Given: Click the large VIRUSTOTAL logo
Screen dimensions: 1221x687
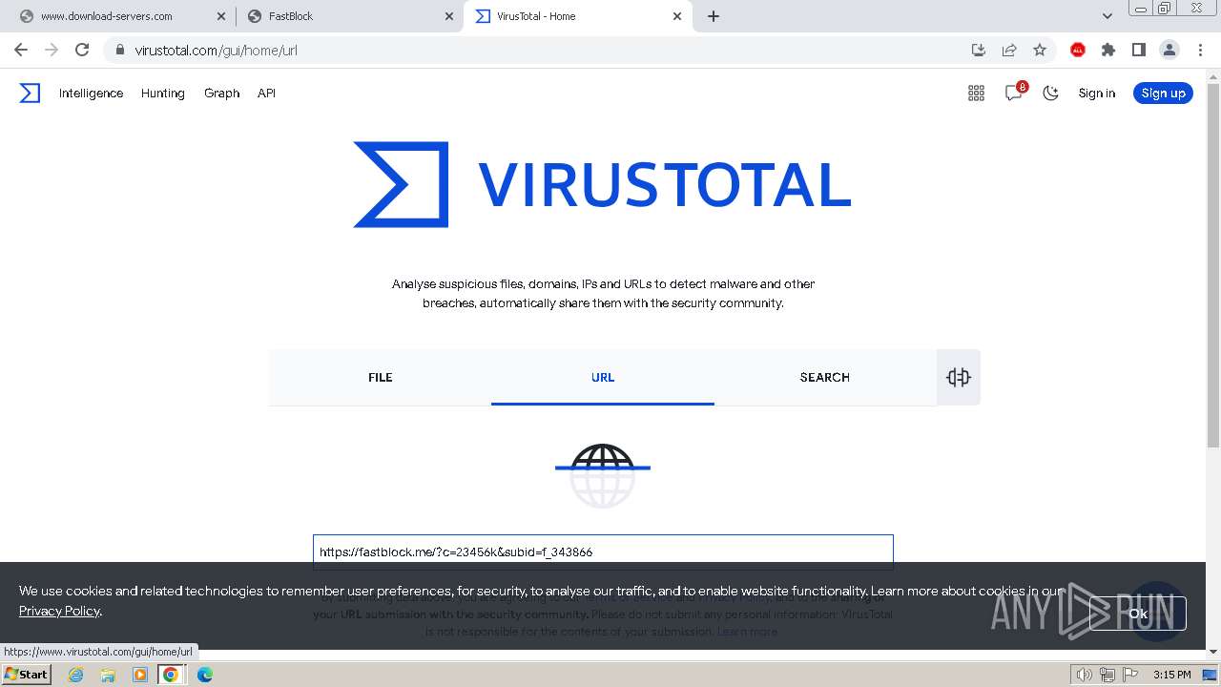Looking at the screenshot, I should 603,184.
